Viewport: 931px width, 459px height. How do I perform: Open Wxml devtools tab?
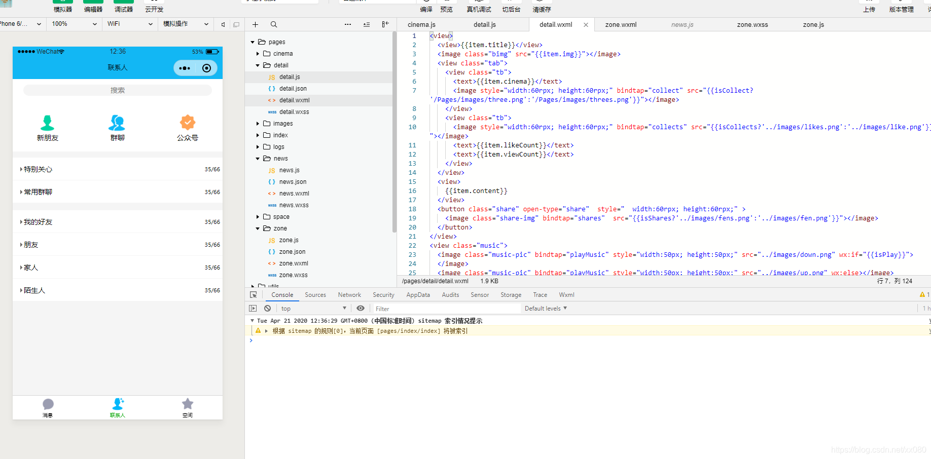(566, 295)
